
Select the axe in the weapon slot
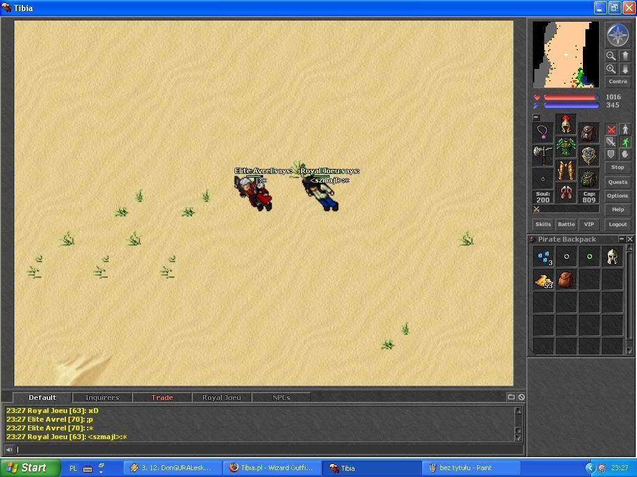coord(543,155)
